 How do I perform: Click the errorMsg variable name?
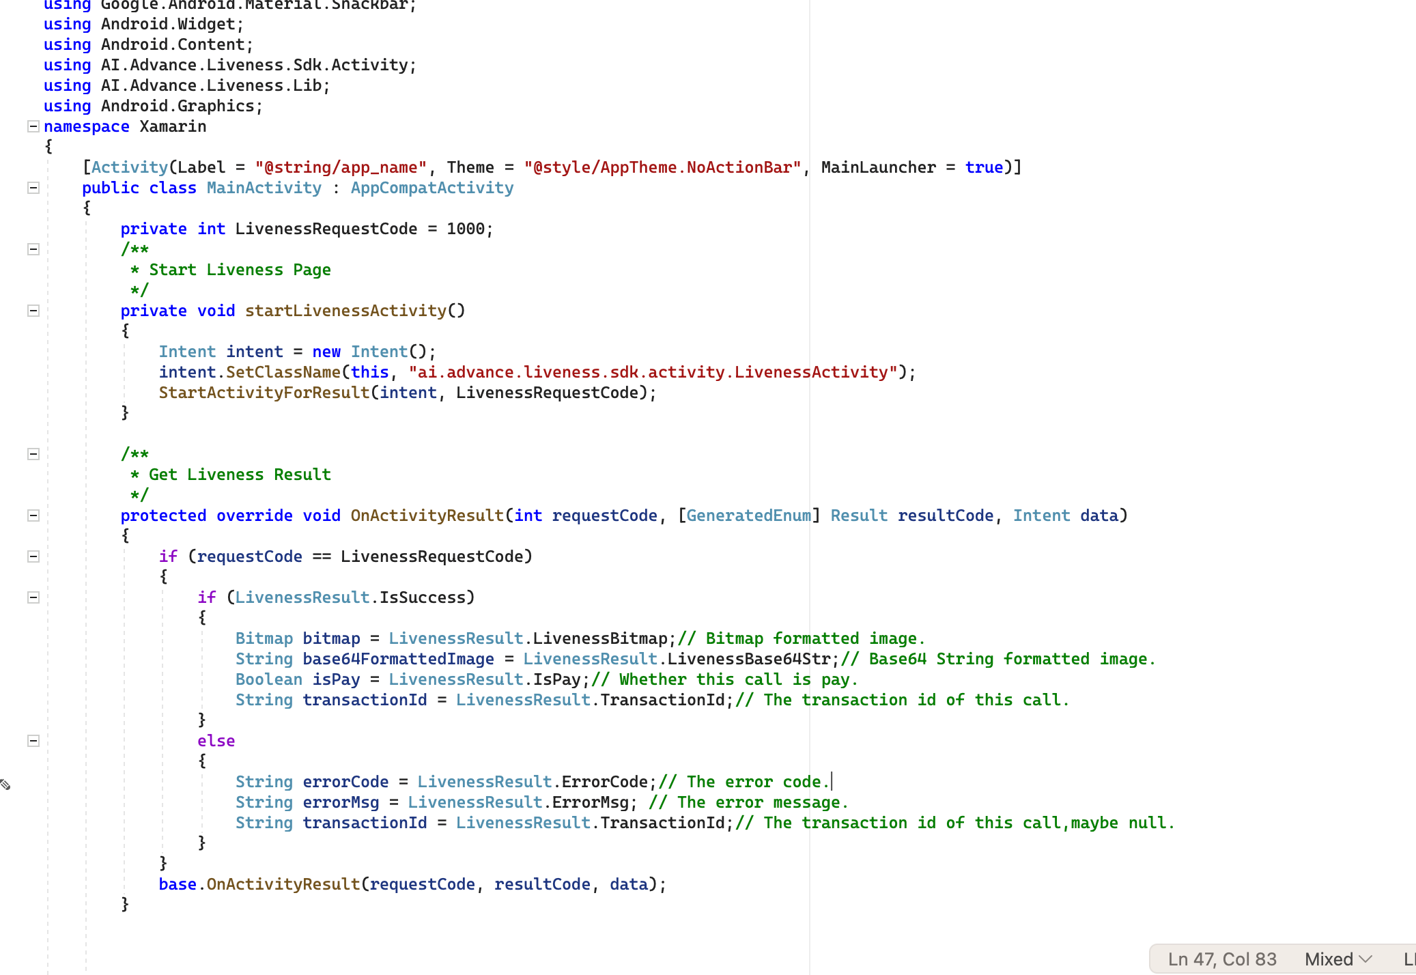(x=341, y=802)
